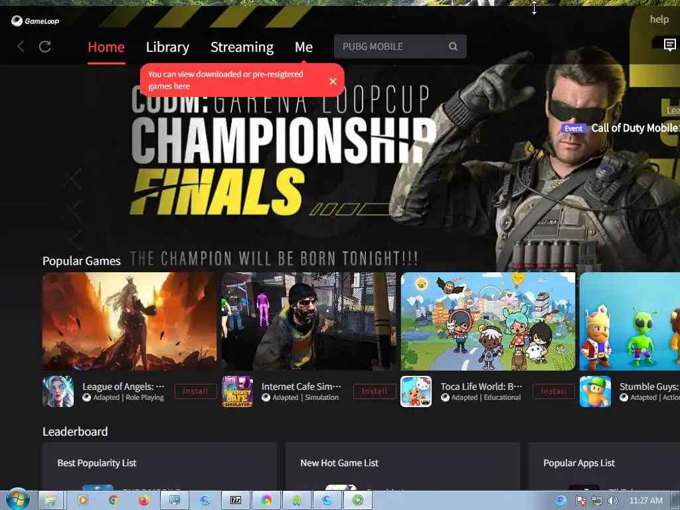Viewport: 680px width, 510px height.
Task: Install Toca Life World
Action: 554,391
